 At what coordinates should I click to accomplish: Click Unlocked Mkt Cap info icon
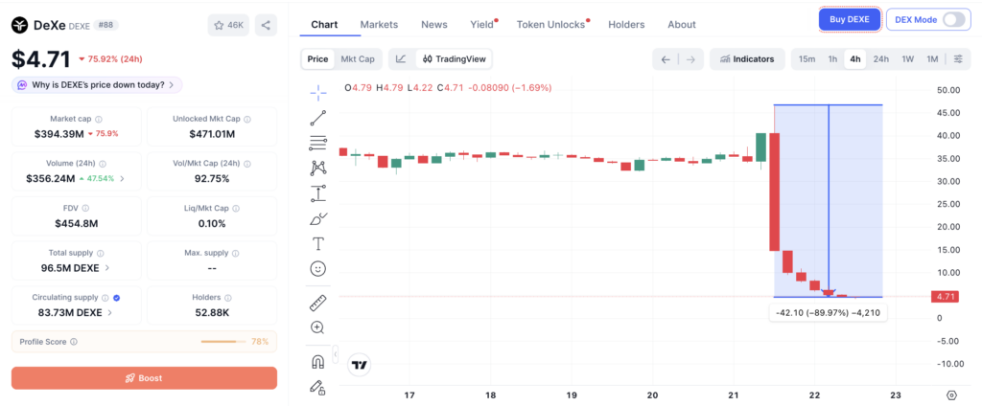click(247, 119)
